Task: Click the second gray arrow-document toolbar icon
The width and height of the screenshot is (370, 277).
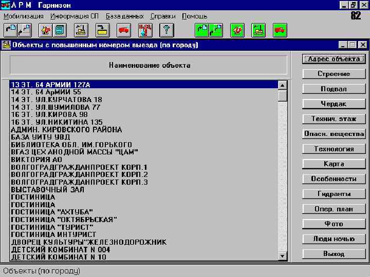Action: tap(25, 30)
